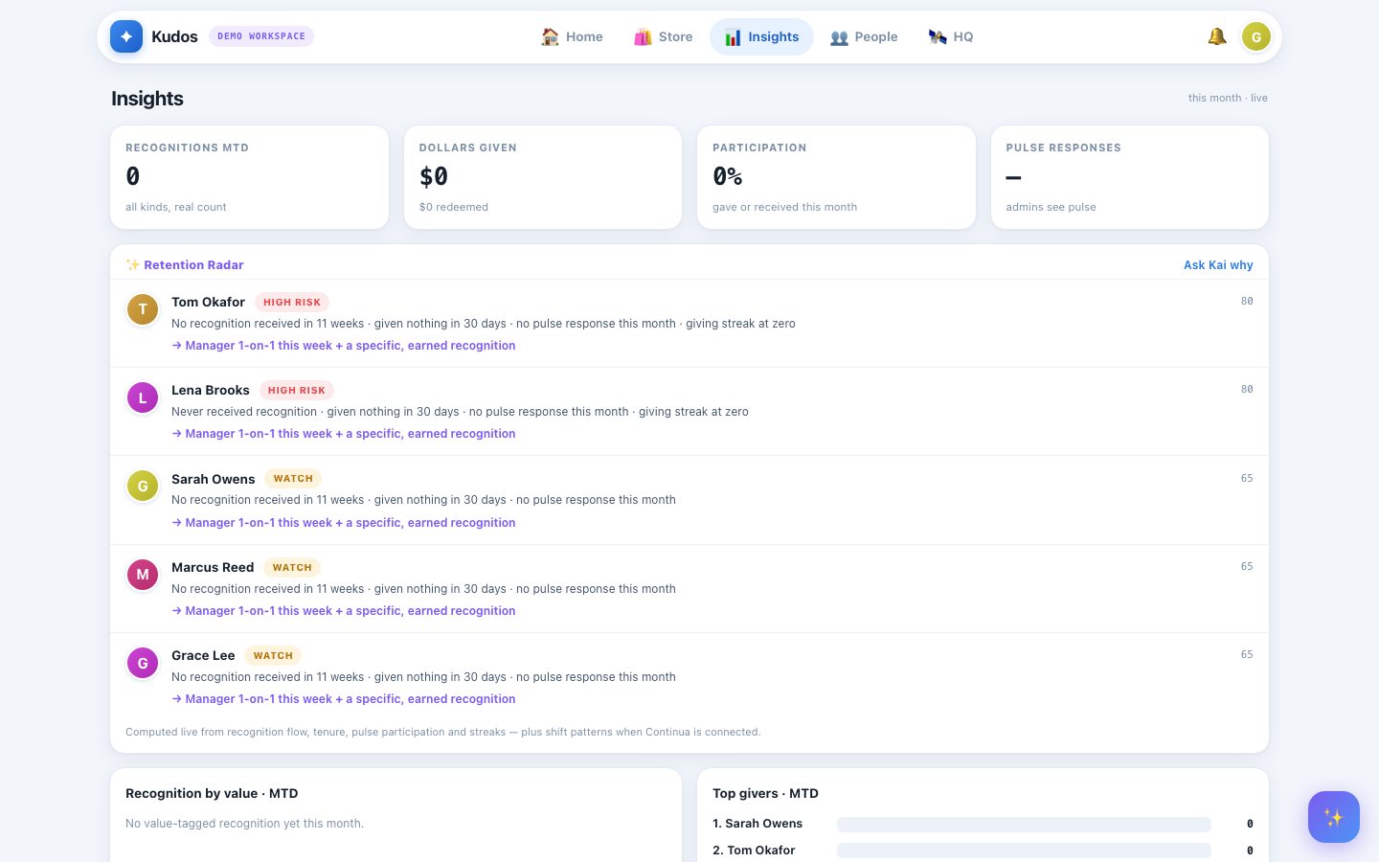Open the user profile avatar G
This screenshot has width=1379, height=862.
click(1256, 36)
